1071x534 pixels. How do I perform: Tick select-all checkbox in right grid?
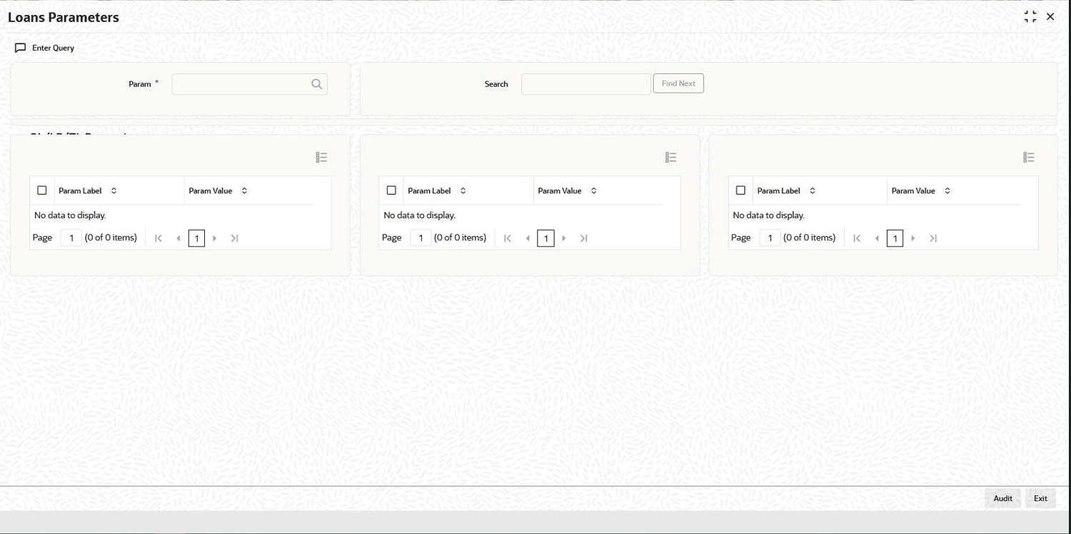(x=740, y=190)
